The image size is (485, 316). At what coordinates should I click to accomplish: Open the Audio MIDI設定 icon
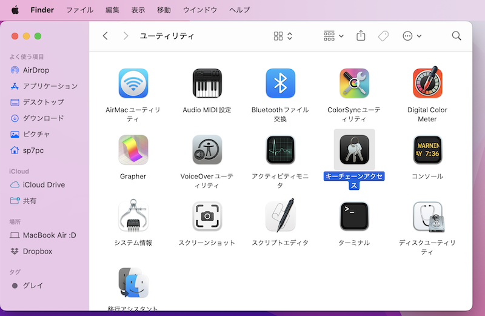tap(207, 83)
